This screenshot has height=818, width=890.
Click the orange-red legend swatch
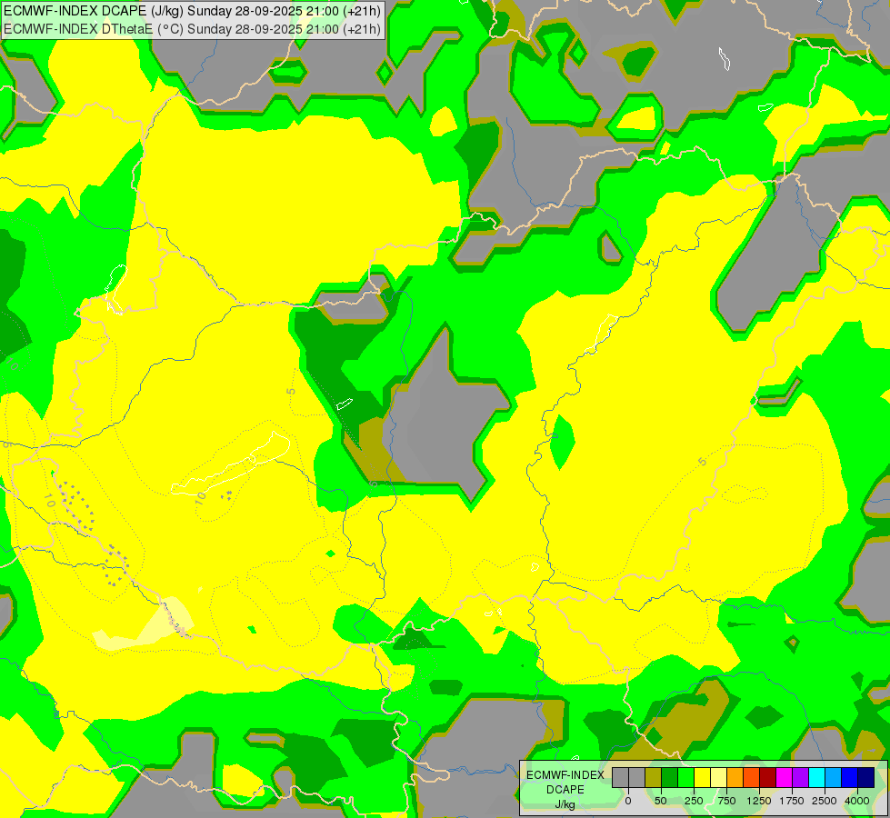tap(752, 777)
